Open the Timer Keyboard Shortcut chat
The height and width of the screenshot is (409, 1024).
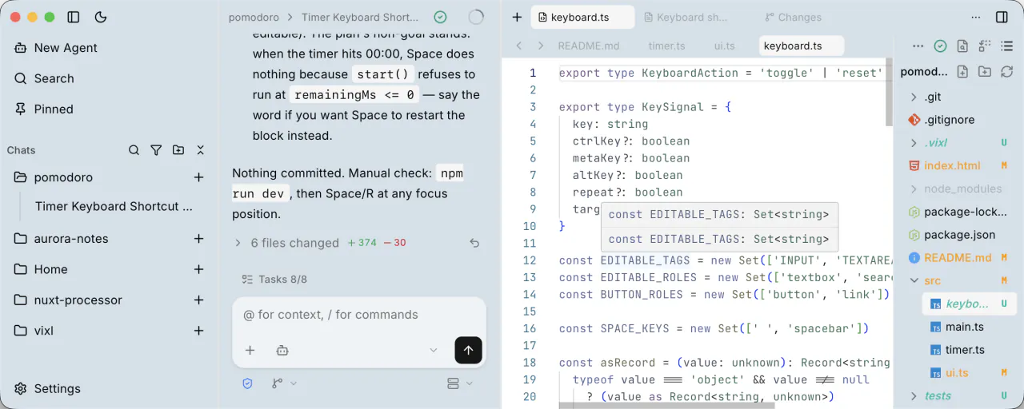coord(114,206)
